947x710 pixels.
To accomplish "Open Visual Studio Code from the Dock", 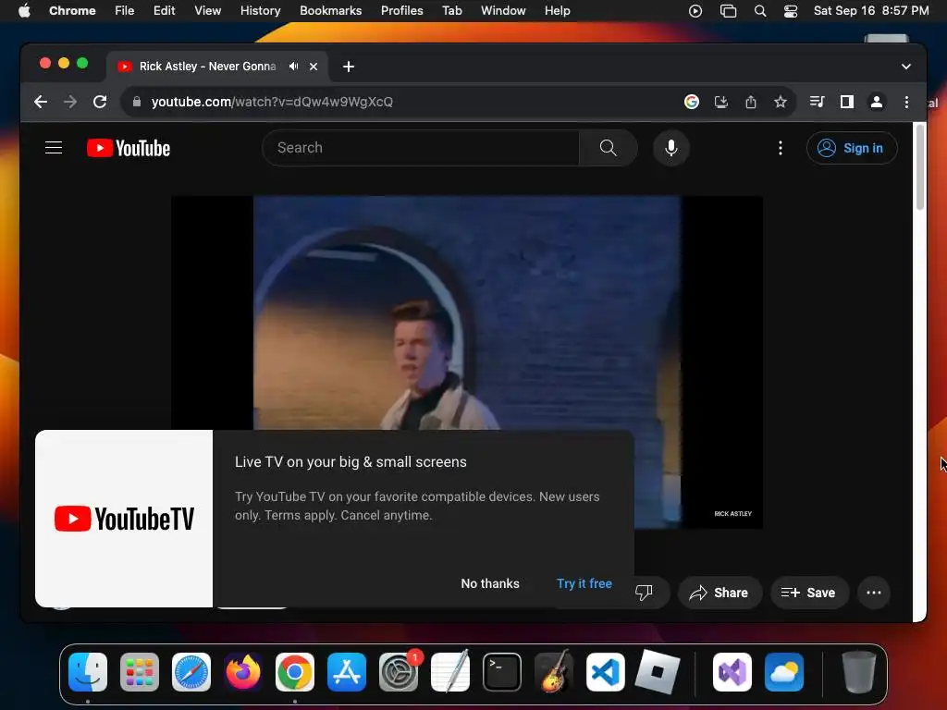I will click(606, 671).
